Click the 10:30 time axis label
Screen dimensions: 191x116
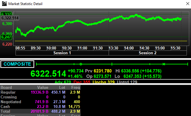click(x=67, y=48)
